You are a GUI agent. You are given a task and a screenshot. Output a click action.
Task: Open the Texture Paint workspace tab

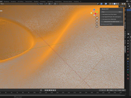[x=29, y=2]
